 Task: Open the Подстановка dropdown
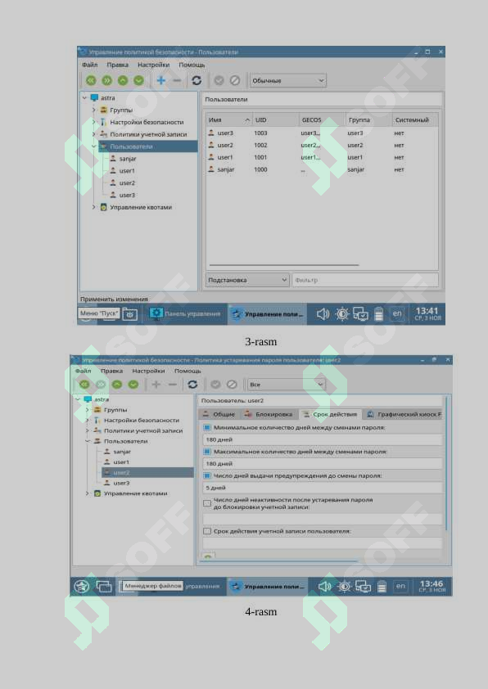(x=247, y=280)
